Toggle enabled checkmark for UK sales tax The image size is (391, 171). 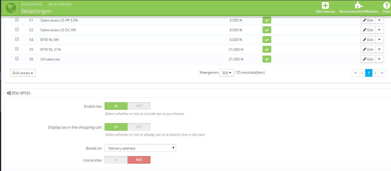point(267,59)
